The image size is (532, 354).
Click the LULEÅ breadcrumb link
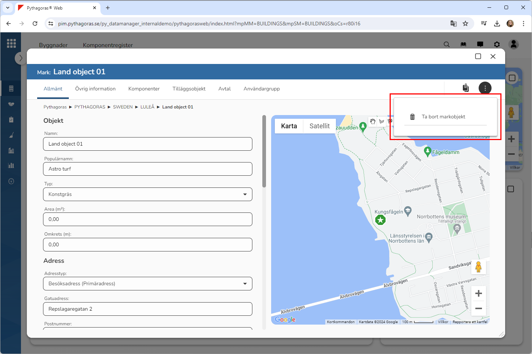coord(147,107)
